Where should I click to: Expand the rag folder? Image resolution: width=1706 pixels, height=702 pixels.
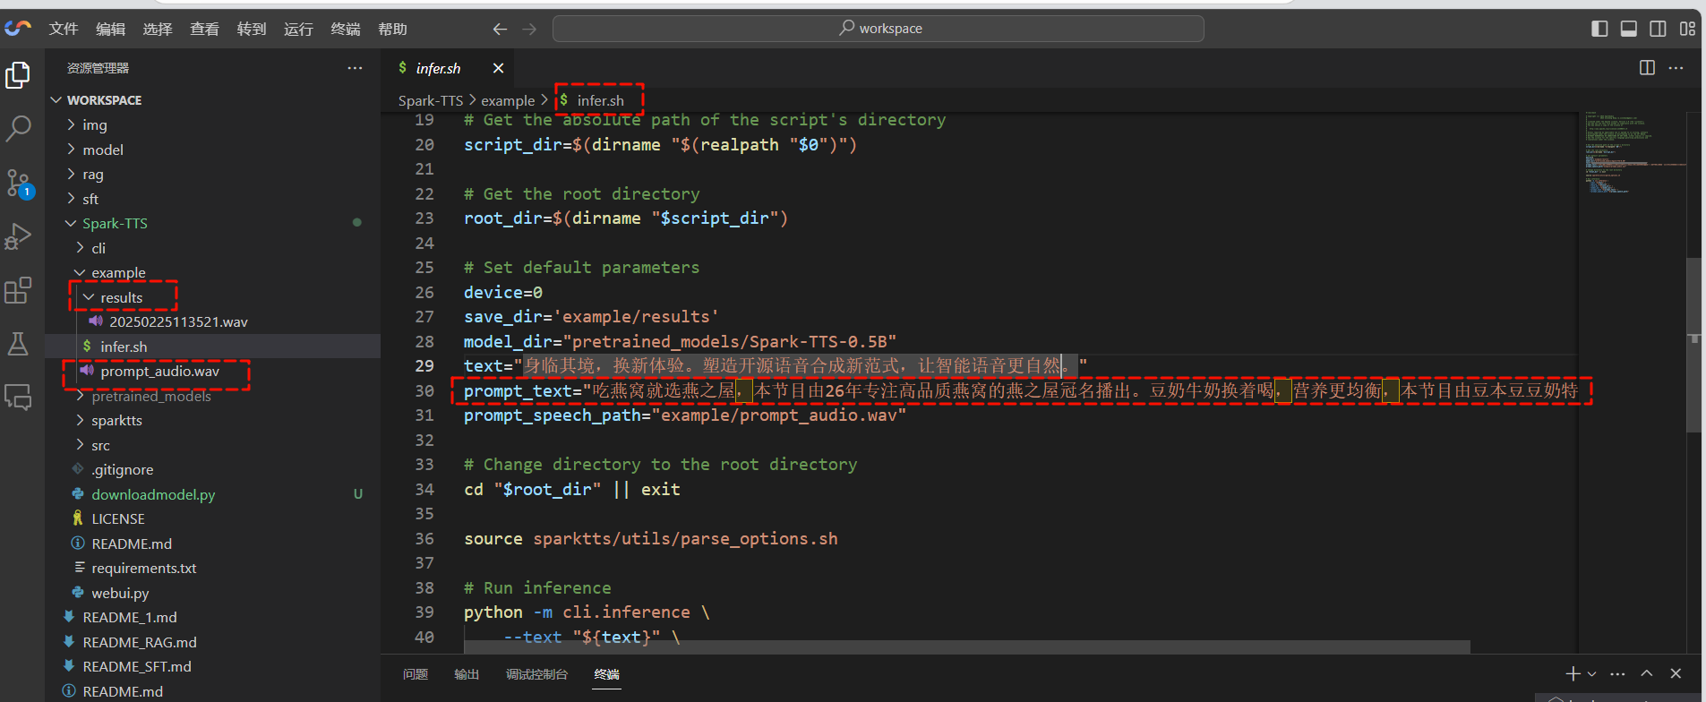213,174
